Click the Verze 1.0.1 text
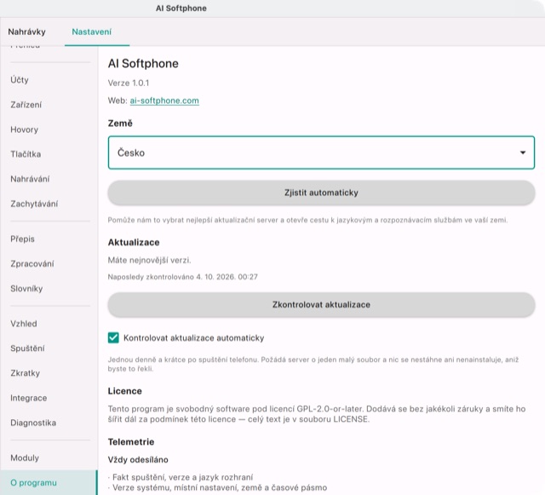Screen dimensions: 545x495 129,83
